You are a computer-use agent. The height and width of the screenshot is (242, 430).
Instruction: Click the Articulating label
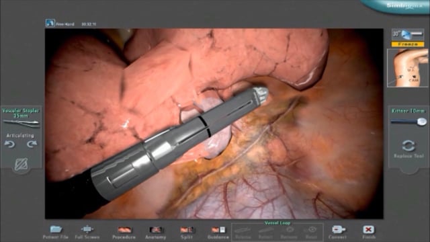[x=20, y=136]
